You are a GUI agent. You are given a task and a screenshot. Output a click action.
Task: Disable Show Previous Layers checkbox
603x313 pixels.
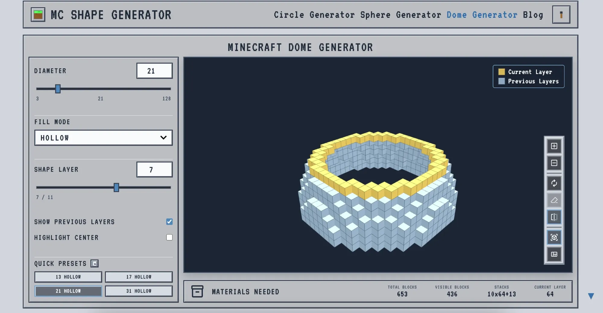pyautogui.click(x=169, y=222)
